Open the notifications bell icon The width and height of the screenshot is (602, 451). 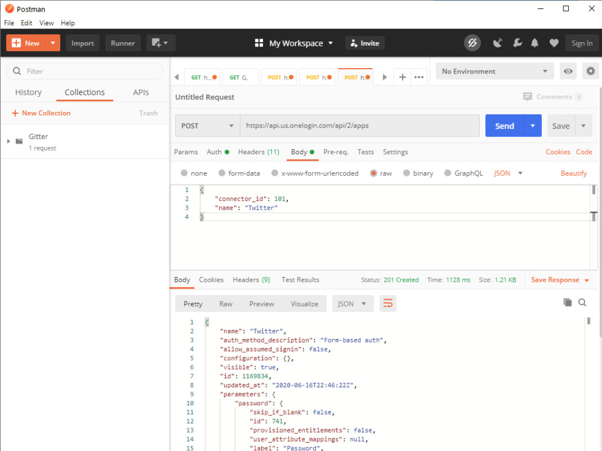(535, 43)
